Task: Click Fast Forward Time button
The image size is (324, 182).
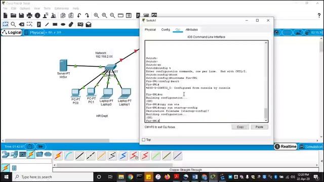Action: tap(40, 147)
